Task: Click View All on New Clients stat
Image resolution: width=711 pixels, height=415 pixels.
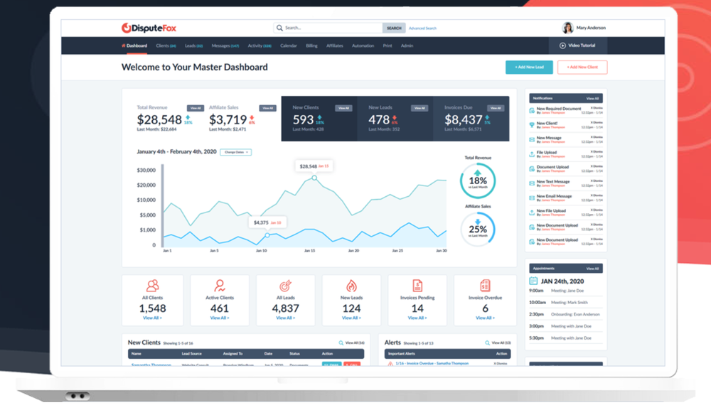Action: coord(343,108)
